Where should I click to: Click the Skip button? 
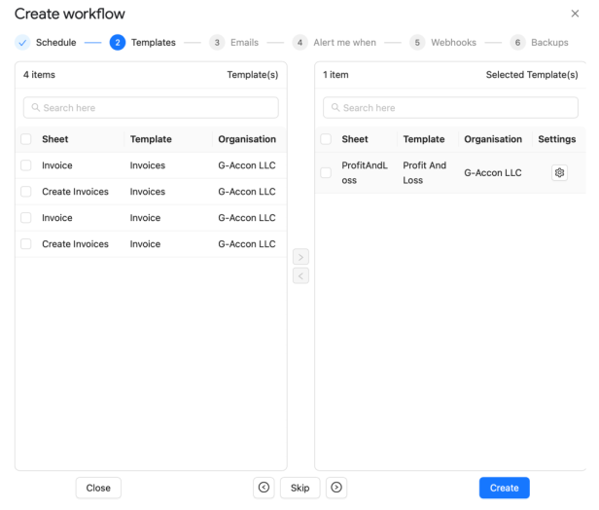(x=299, y=488)
